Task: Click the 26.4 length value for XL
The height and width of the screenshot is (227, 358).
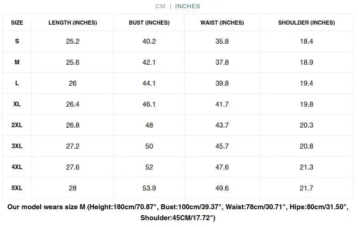Action: coord(73,104)
